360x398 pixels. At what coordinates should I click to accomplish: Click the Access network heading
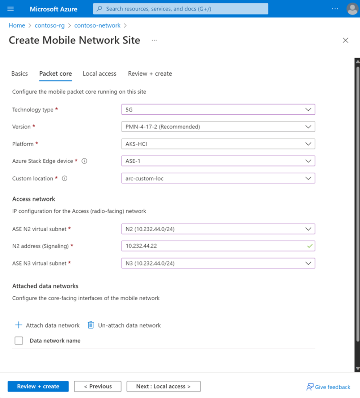[x=34, y=199]
